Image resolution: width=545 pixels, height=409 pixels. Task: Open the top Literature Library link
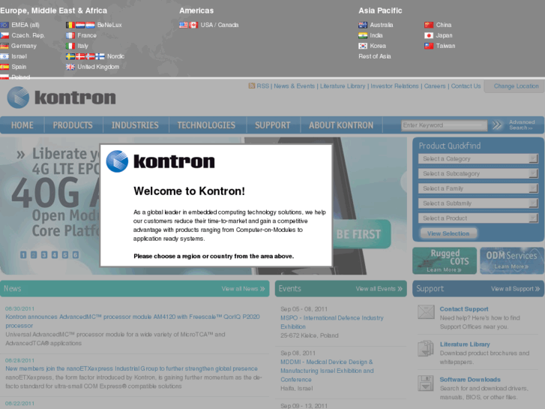343,86
